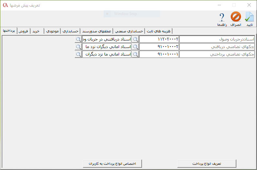Click magnifier beside code field in اسناددرجريان وصول row
257x170 pixels.
[x=135, y=39]
